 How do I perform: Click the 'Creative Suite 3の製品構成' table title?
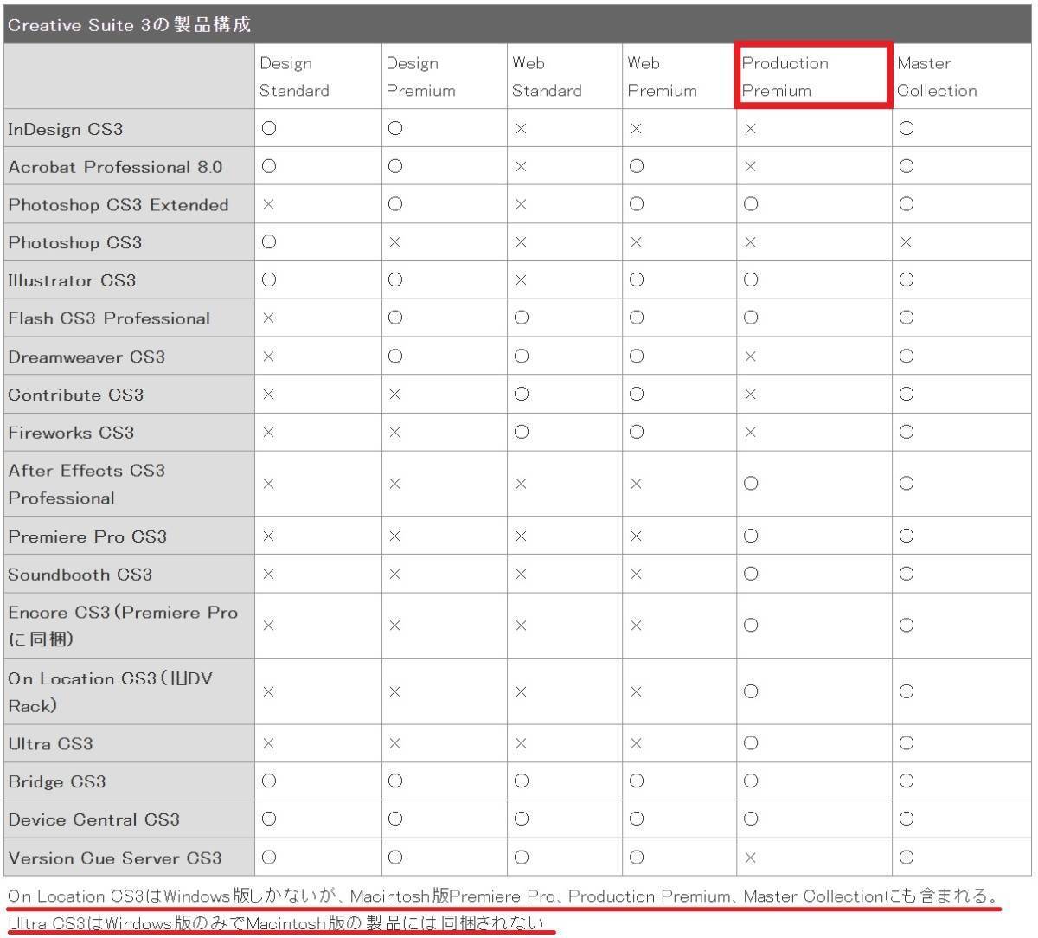(x=130, y=24)
